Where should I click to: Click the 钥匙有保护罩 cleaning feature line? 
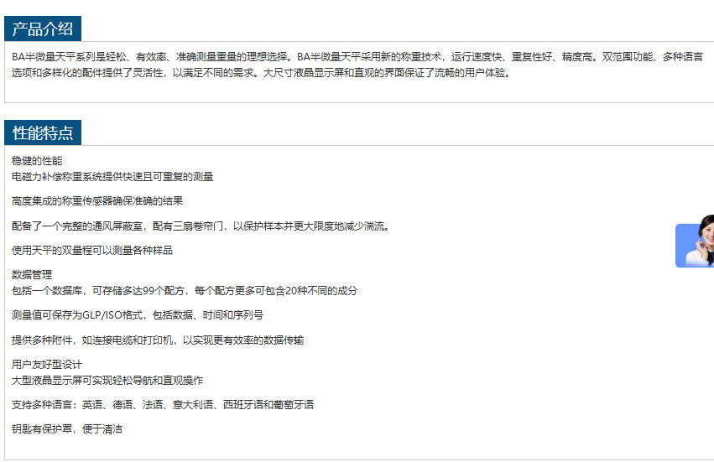[67, 429]
